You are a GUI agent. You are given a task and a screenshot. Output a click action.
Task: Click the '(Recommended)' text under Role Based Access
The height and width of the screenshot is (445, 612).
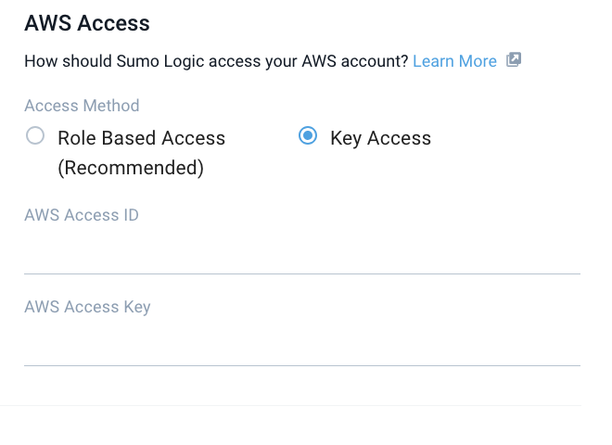[131, 168]
